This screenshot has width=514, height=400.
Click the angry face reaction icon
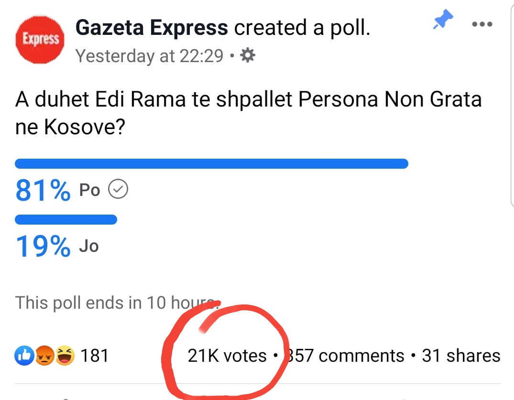[44, 356]
